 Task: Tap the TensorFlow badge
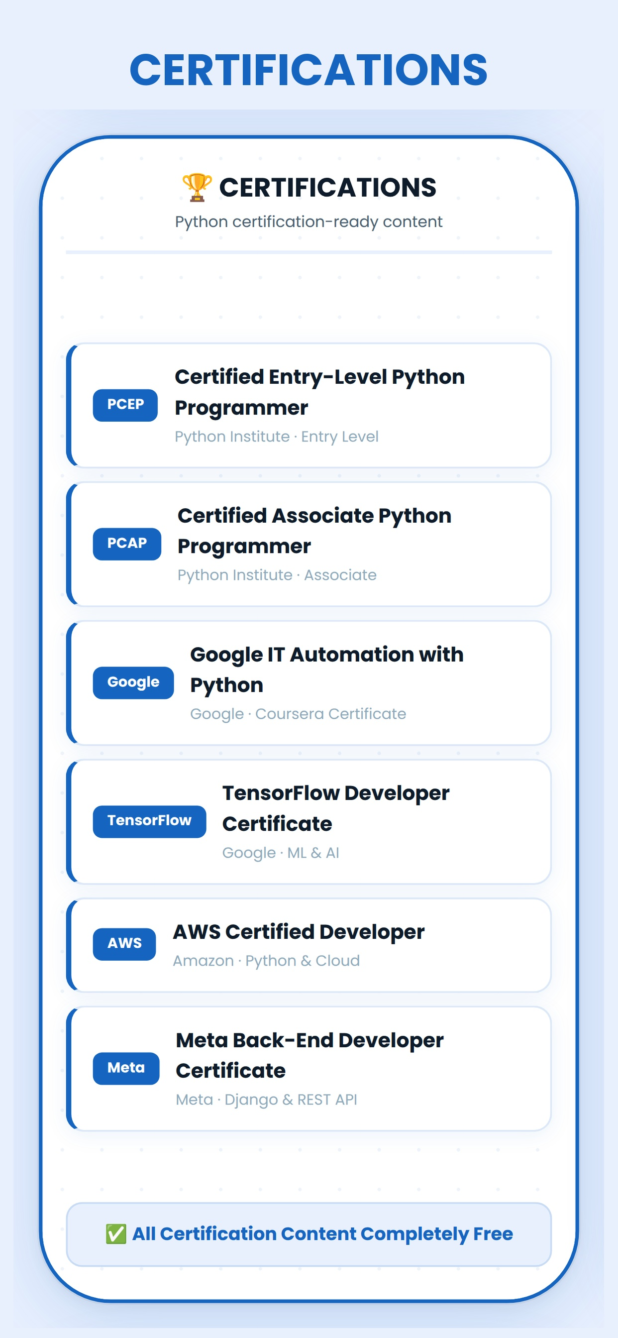(149, 821)
